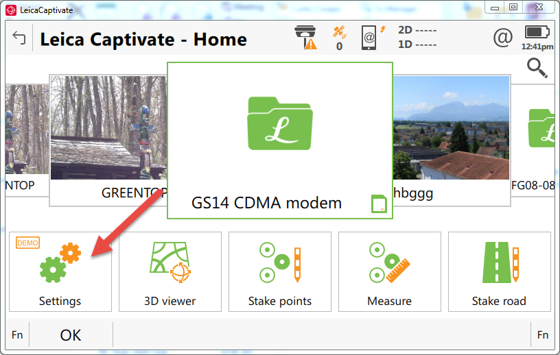Toggle the left Fn key
Image resolution: width=560 pixels, height=355 pixels.
[x=17, y=335]
